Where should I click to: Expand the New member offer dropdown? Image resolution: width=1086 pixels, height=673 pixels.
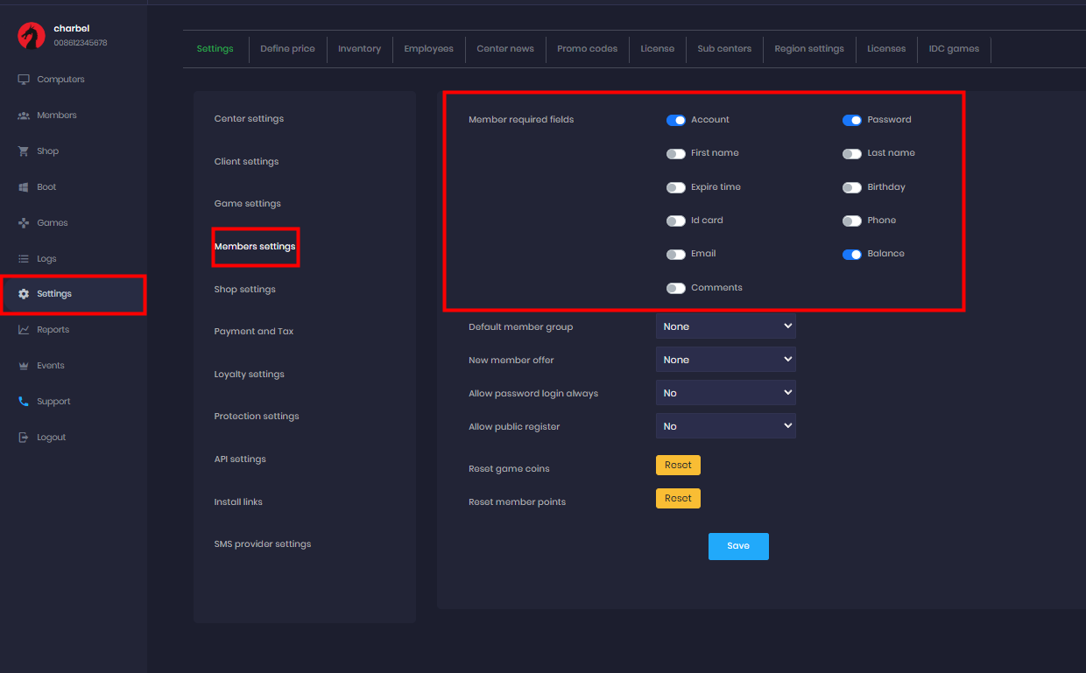pyautogui.click(x=725, y=360)
